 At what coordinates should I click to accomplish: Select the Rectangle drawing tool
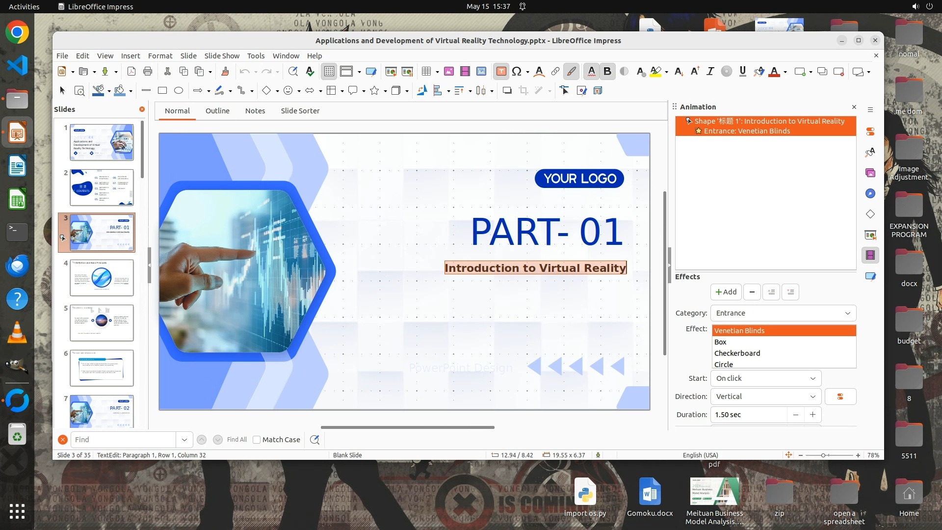pyautogui.click(x=162, y=90)
